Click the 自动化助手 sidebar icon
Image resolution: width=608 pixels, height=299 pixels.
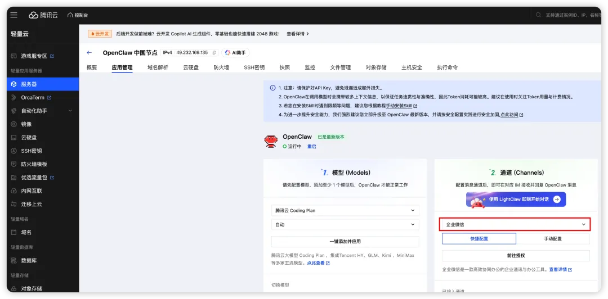(14, 111)
